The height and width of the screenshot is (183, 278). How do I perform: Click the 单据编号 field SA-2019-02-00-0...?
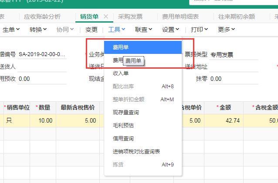pos(42,54)
